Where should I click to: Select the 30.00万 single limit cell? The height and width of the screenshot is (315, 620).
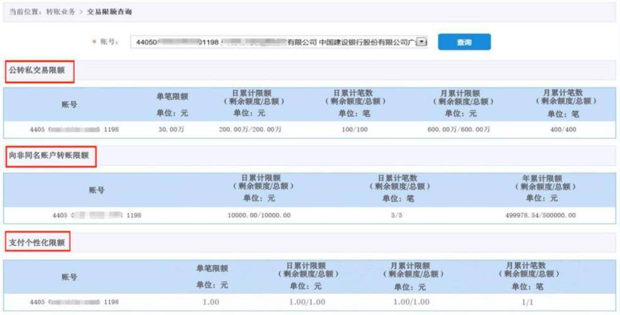point(171,130)
